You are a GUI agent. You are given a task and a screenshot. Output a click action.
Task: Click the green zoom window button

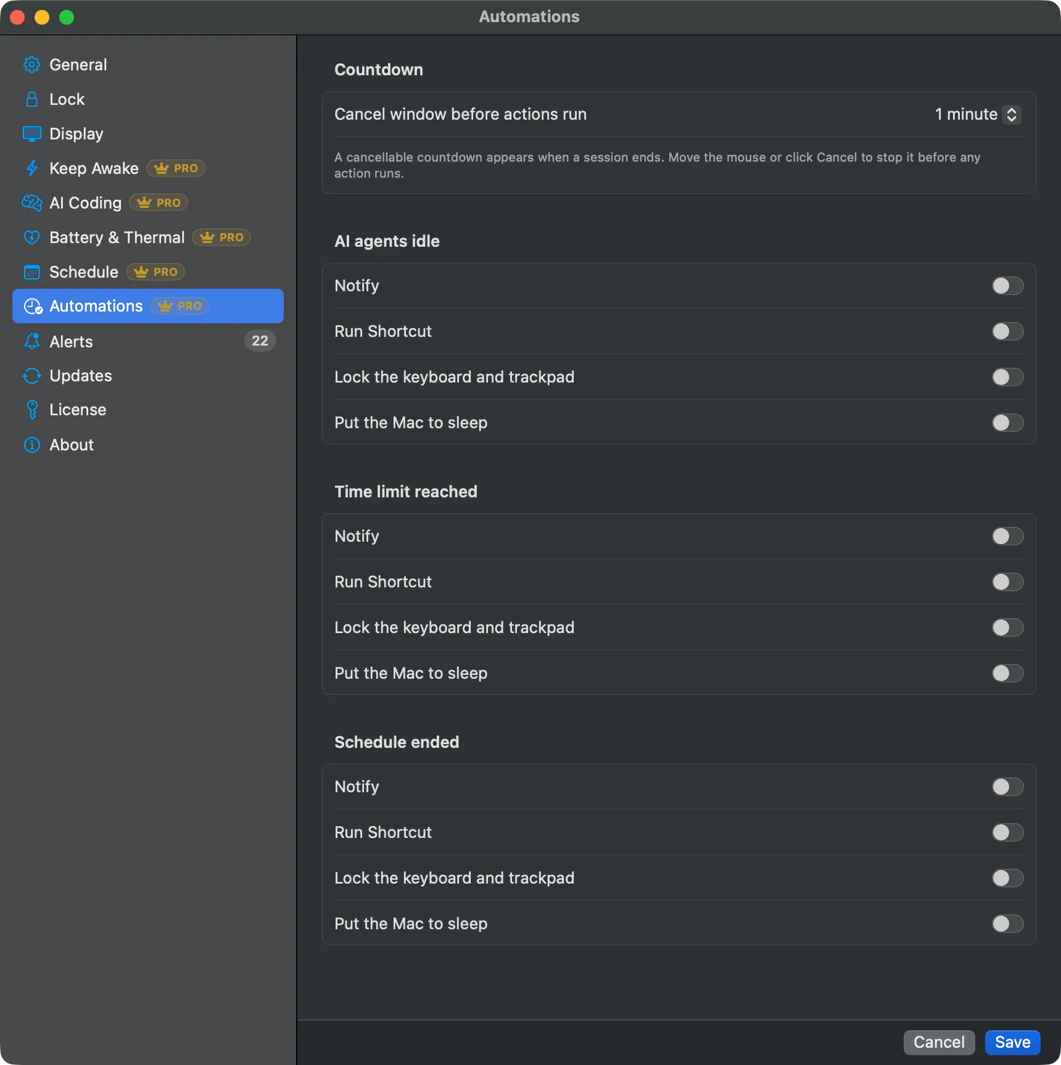tap(67, 17)
